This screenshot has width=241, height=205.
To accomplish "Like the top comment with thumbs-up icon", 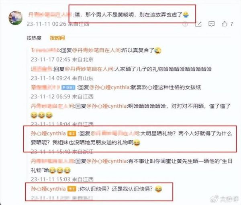I will point(224,24).
